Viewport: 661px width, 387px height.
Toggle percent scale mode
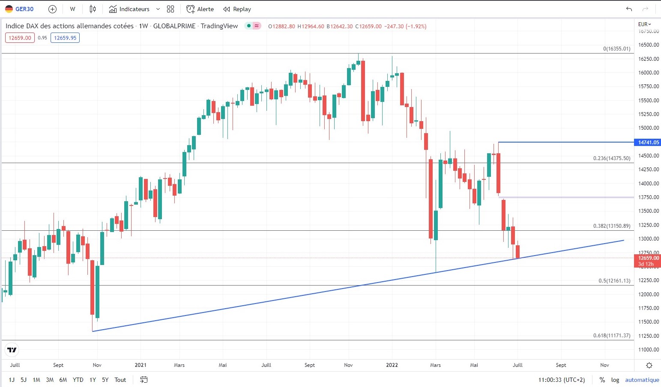click(602, 380)
